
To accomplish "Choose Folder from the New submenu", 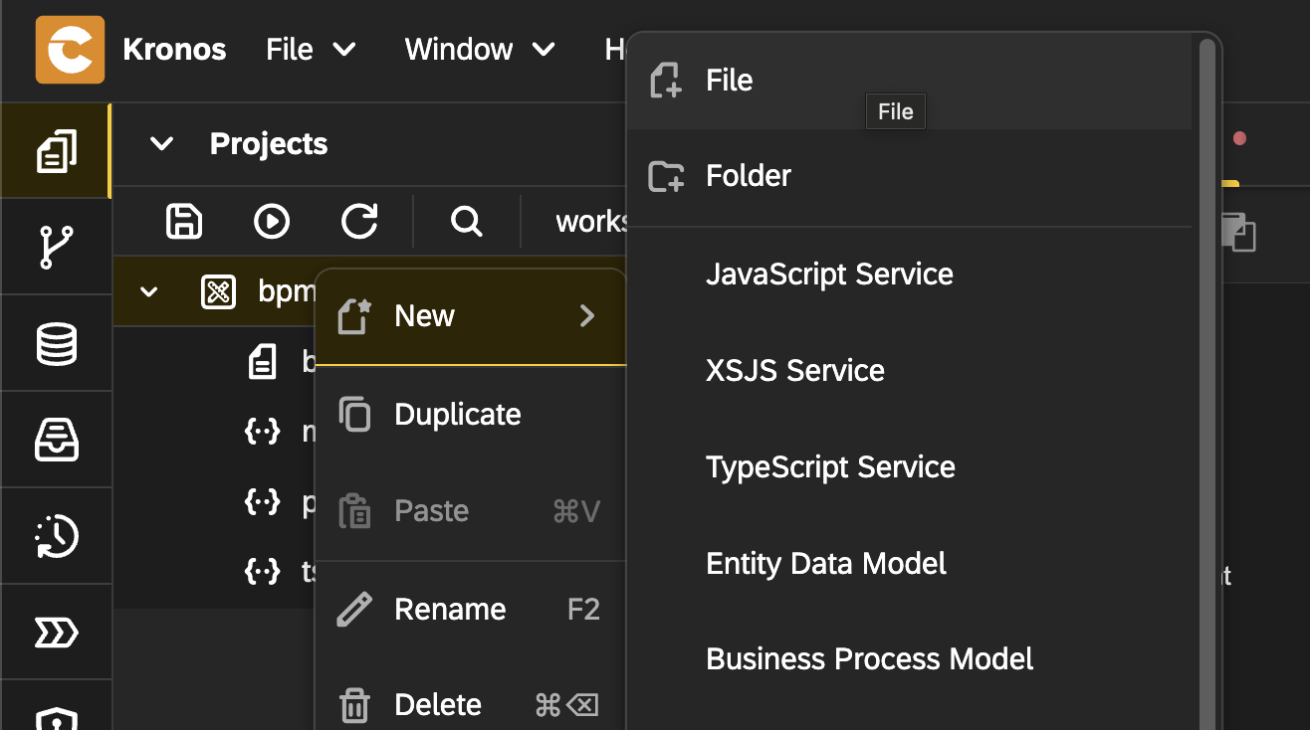I will pos(748,176).
